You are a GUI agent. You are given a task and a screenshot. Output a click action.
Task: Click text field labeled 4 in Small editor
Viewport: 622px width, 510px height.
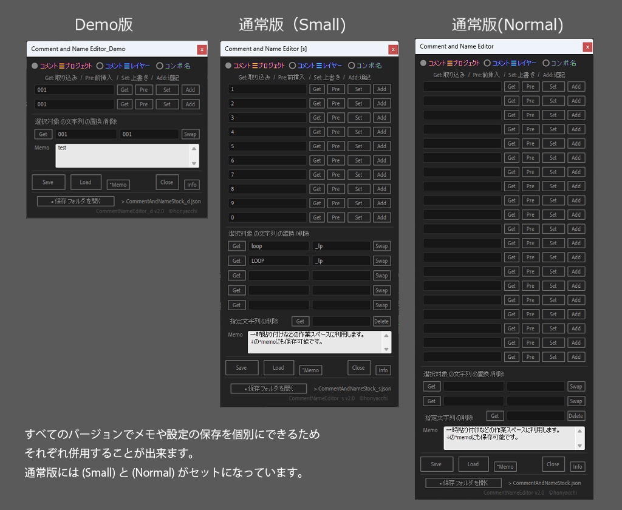(267, 132)
